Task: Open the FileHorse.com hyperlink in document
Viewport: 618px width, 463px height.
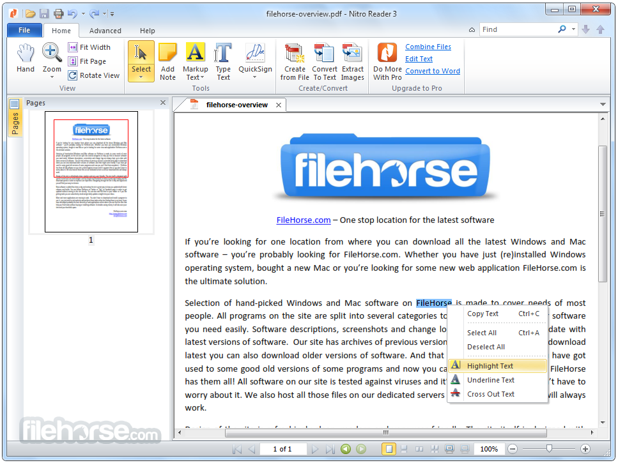Action: 304,220
